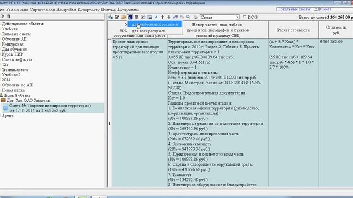Select the 2014 folder

[x=6, y=80]
